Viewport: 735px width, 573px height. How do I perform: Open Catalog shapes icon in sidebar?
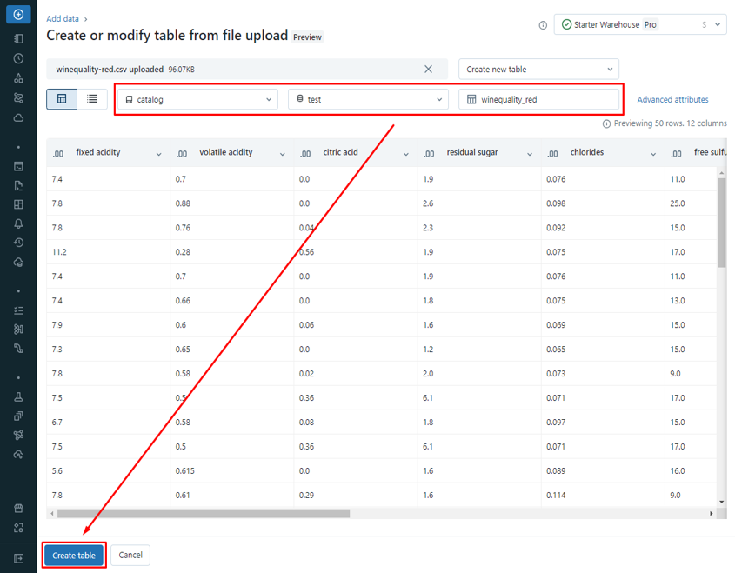(x=18, y=78)
